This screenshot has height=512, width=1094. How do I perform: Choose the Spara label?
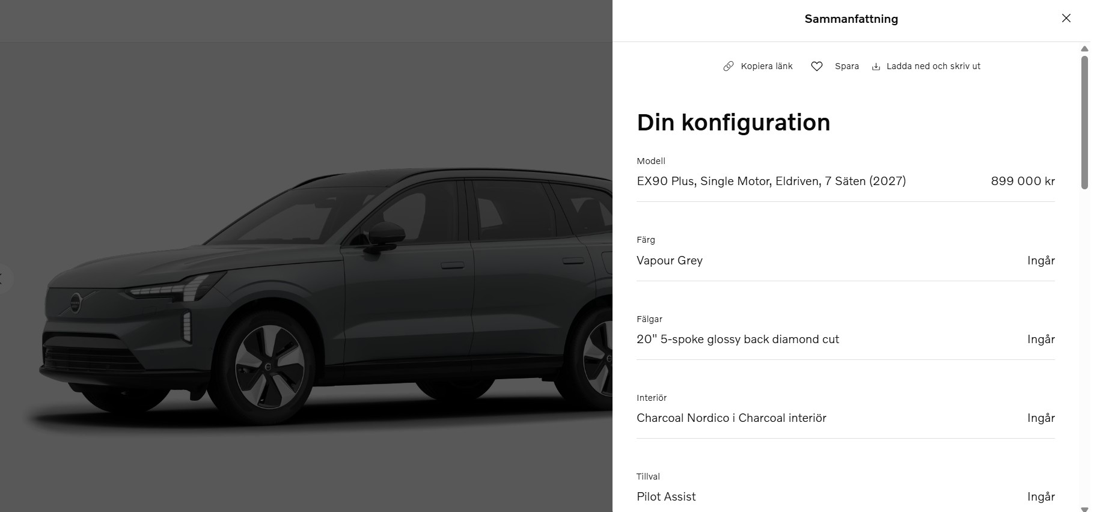846,66
